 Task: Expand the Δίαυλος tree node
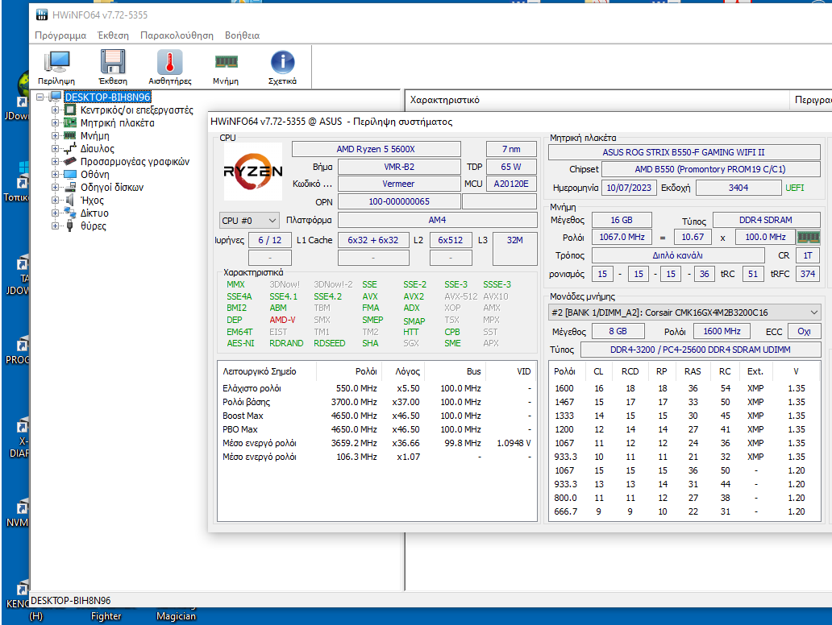coord(55,148)
